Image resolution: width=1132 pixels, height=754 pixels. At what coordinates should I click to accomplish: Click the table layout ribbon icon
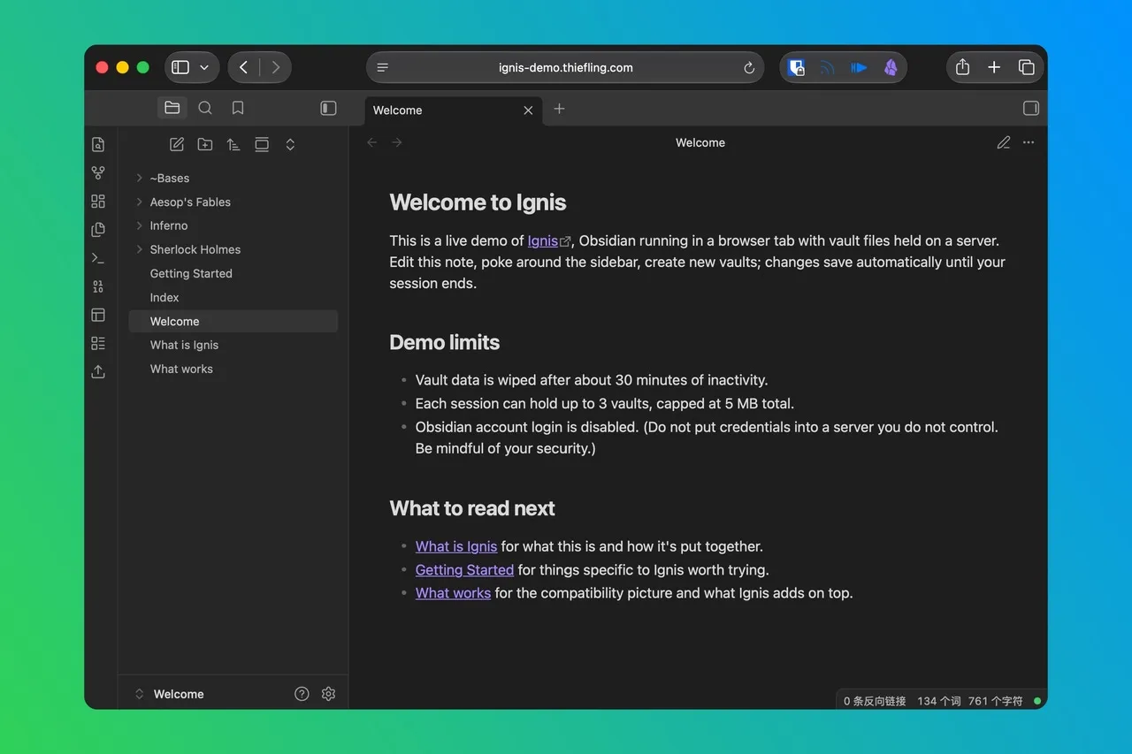pyautogui.click(x=98, y=315)
